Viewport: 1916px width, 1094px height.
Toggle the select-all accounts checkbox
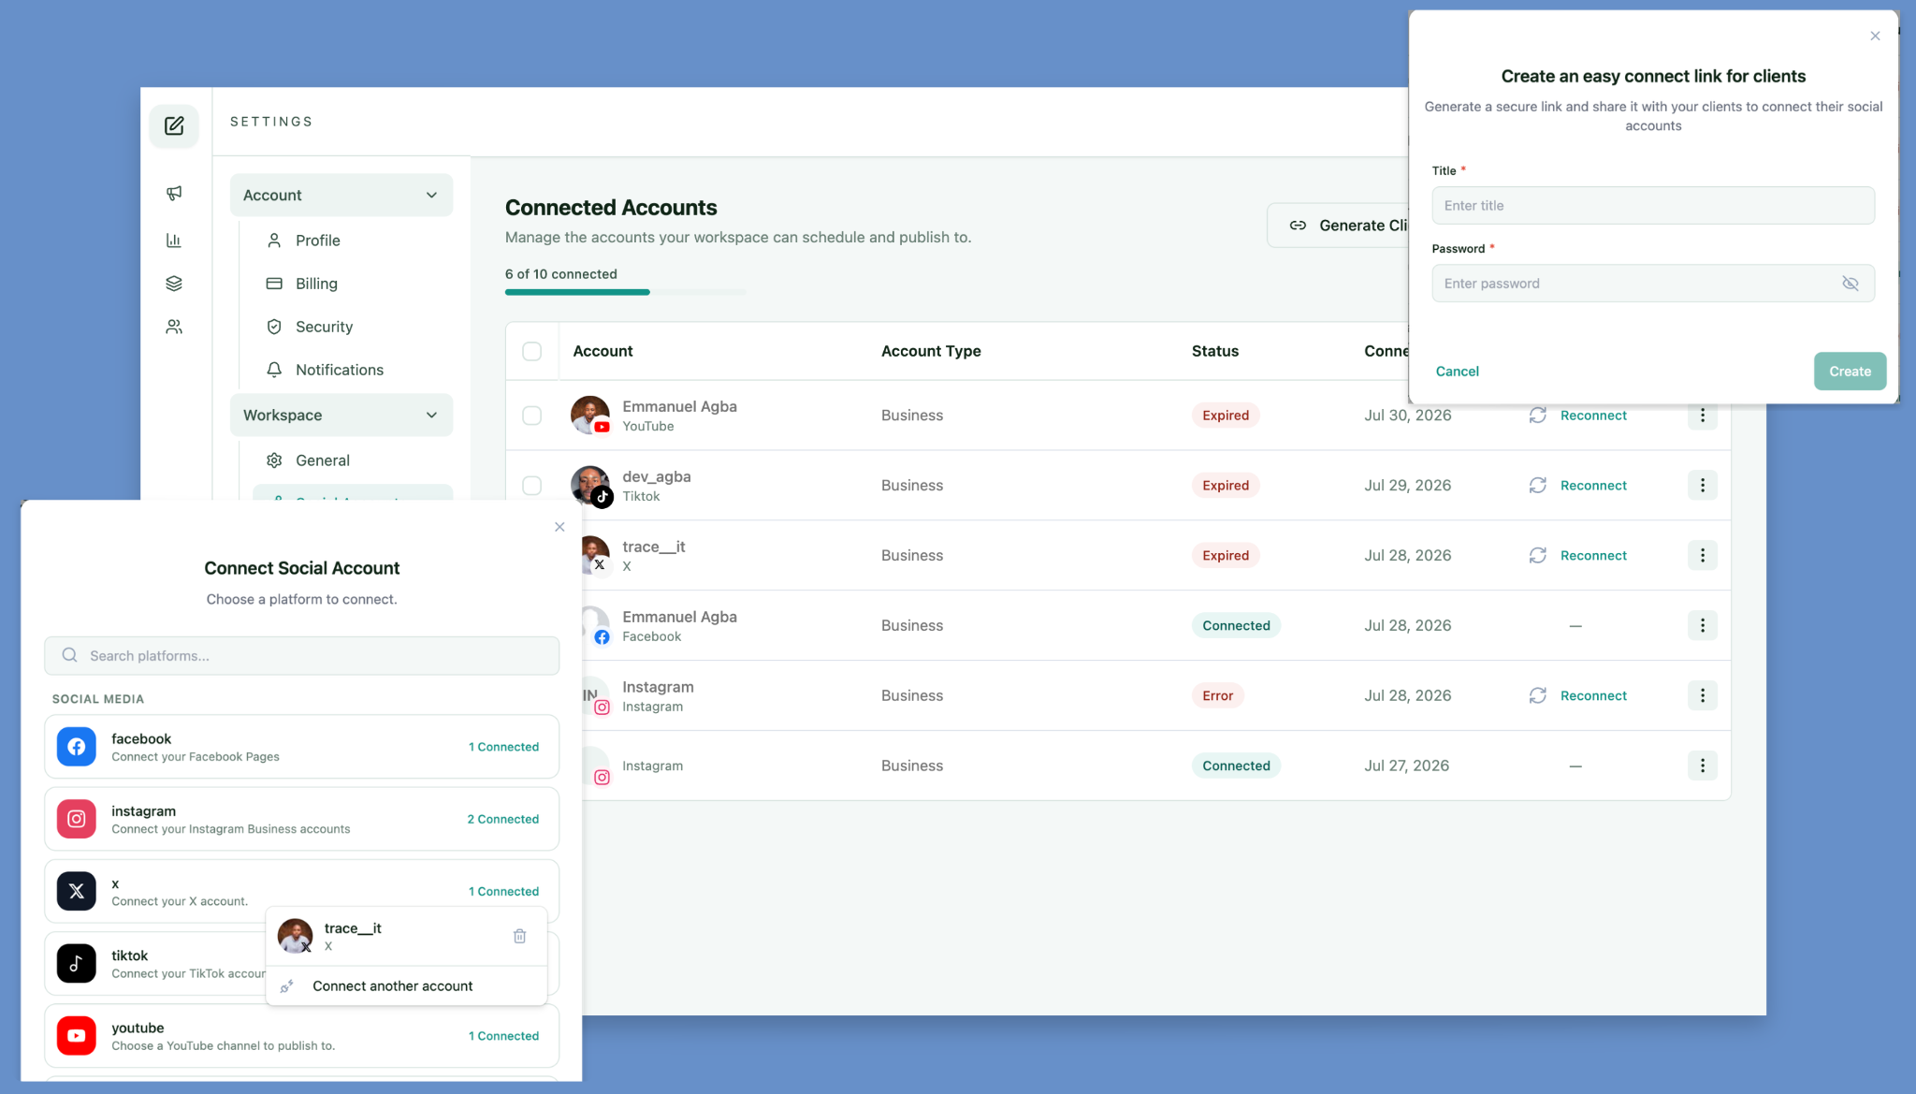(x=532, y=351)
